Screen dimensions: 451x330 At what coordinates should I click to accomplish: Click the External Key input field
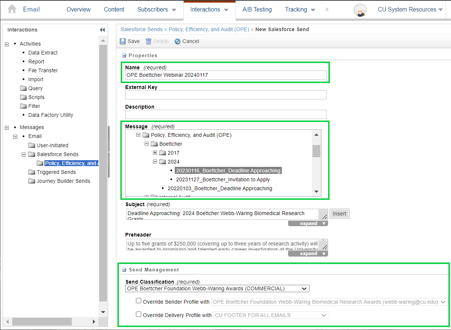click(226, 95)
